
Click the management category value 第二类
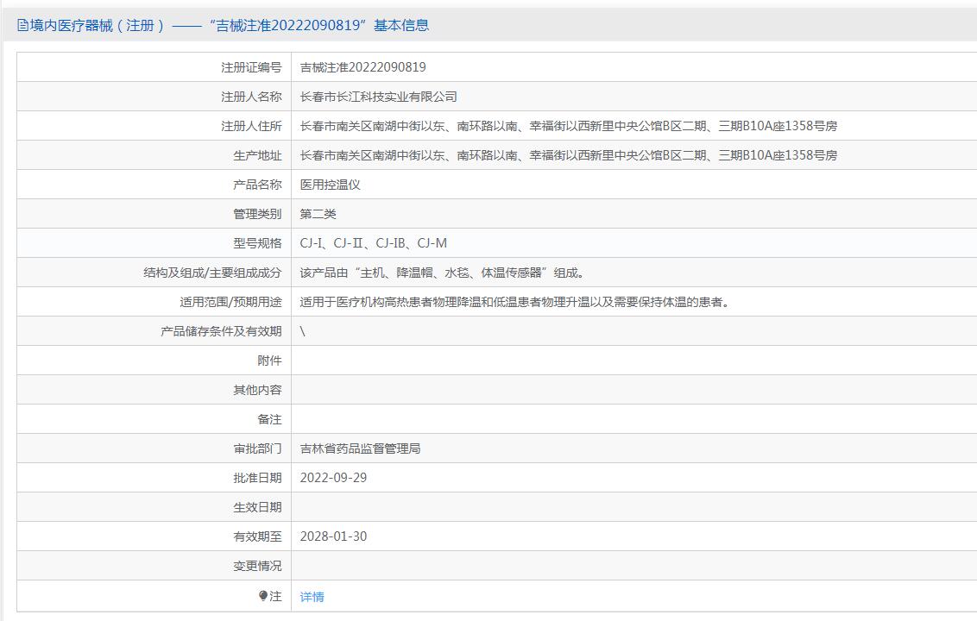pos(318,214)
